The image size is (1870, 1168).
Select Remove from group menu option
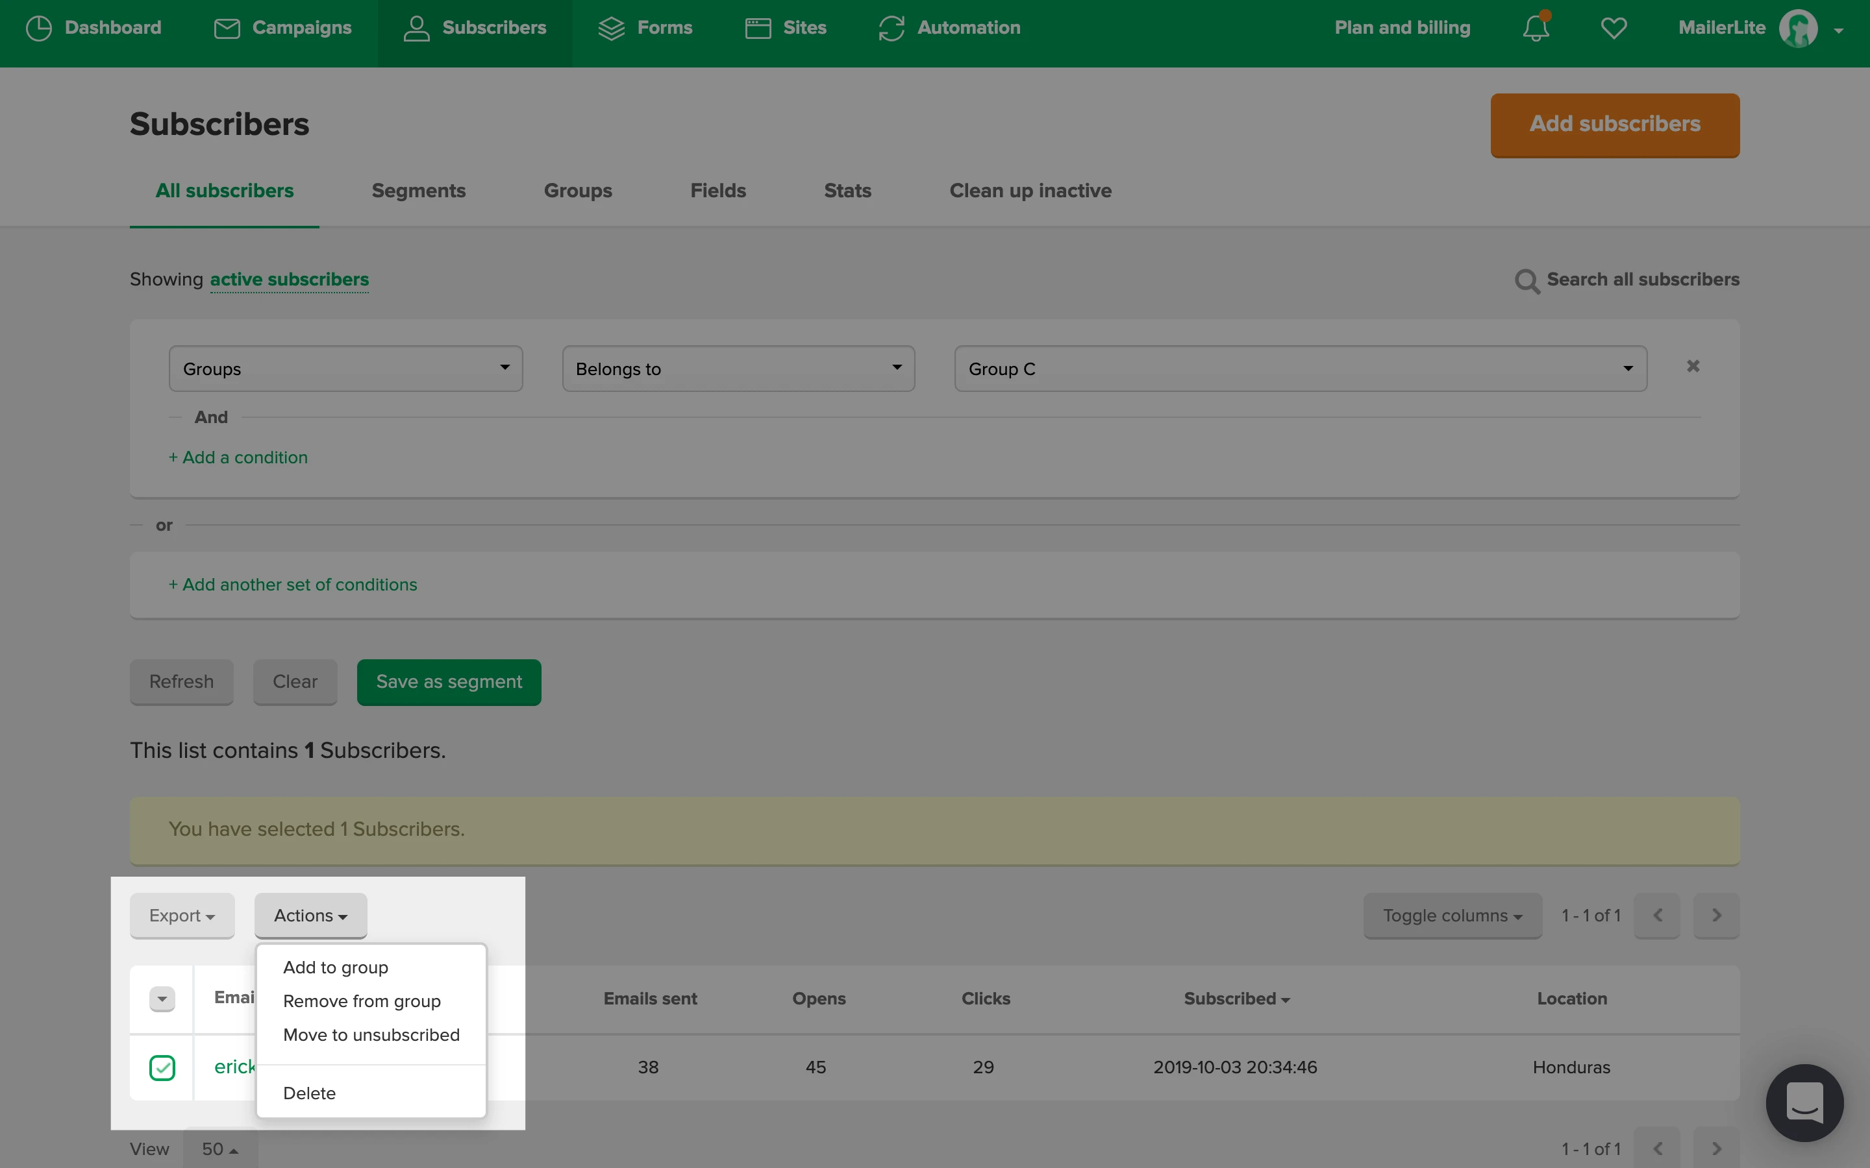362,1001
